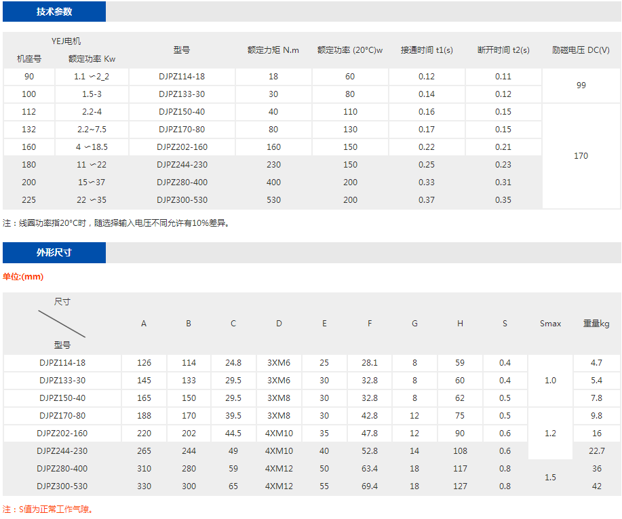
Task: Click the 额定力矩 N.m column header
Action: pyautogui.click(x=273, y=50)
